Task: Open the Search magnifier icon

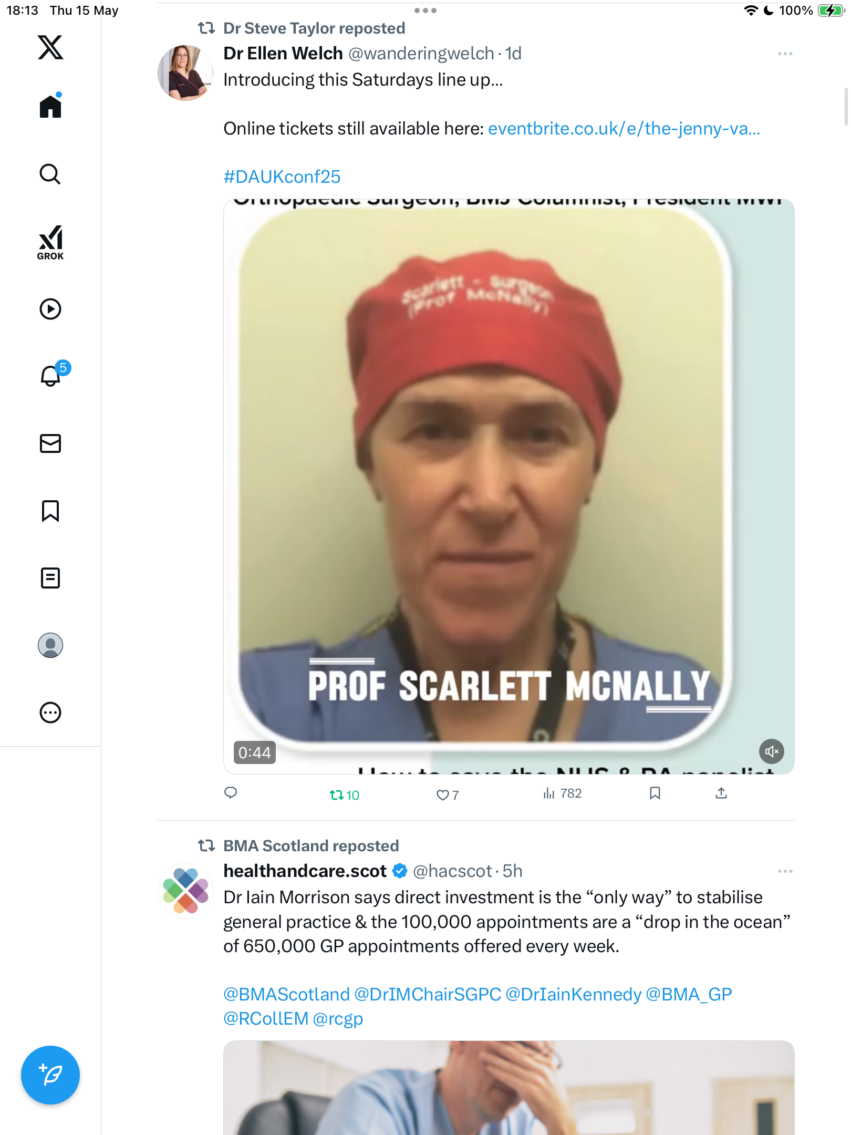Action: 50,174
